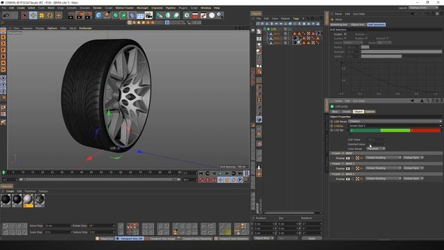Click the Go to Start playback button
Viewport: 444px width, 250px height.
pyautogui.click(x=200, y=174)
